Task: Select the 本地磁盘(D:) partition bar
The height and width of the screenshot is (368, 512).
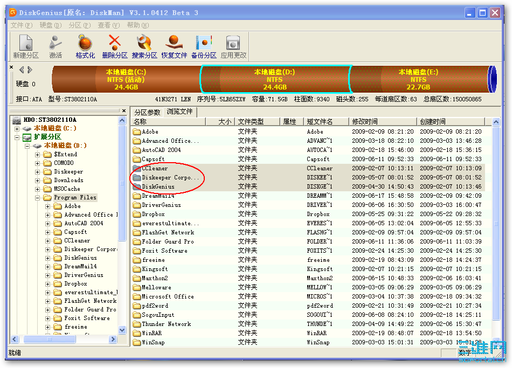Action: [275, 79]
